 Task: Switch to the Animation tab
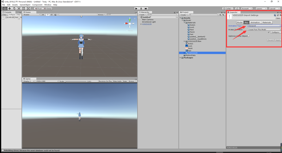point(255,22)
